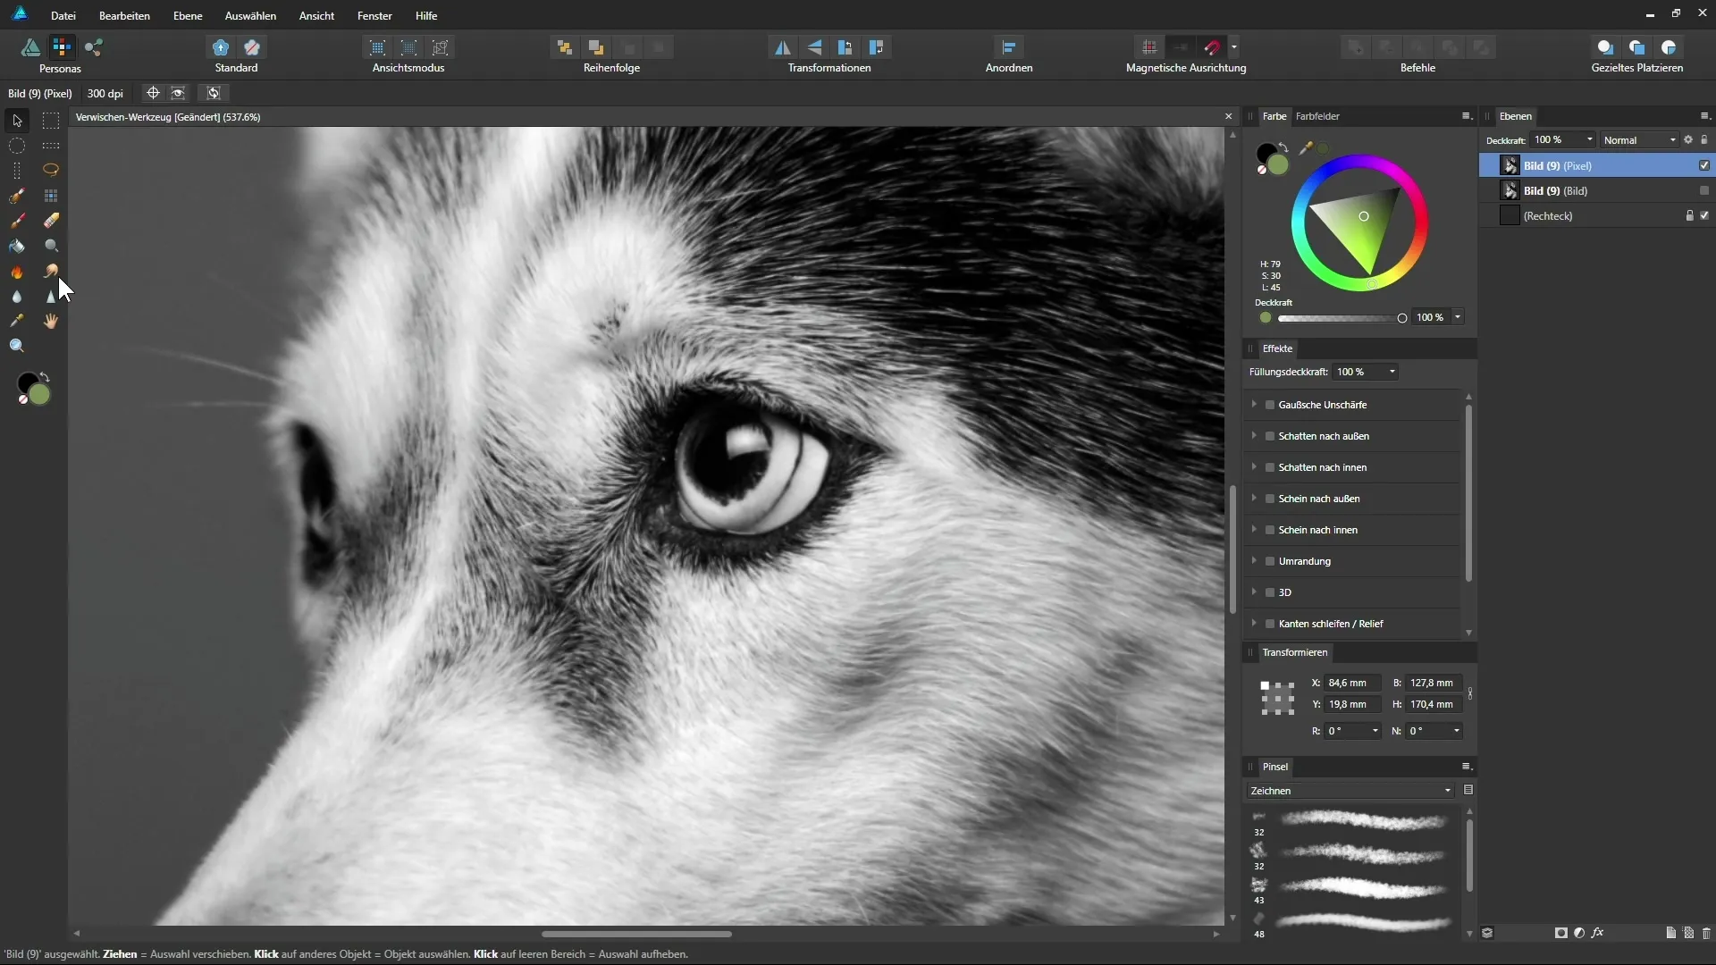
Task: Select the flood fill bucket tool
Action: [17, 246]
